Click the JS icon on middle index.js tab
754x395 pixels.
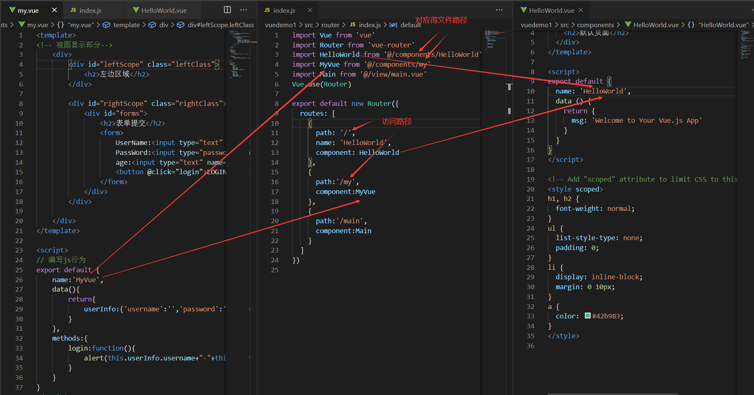[x=267, y=10]
